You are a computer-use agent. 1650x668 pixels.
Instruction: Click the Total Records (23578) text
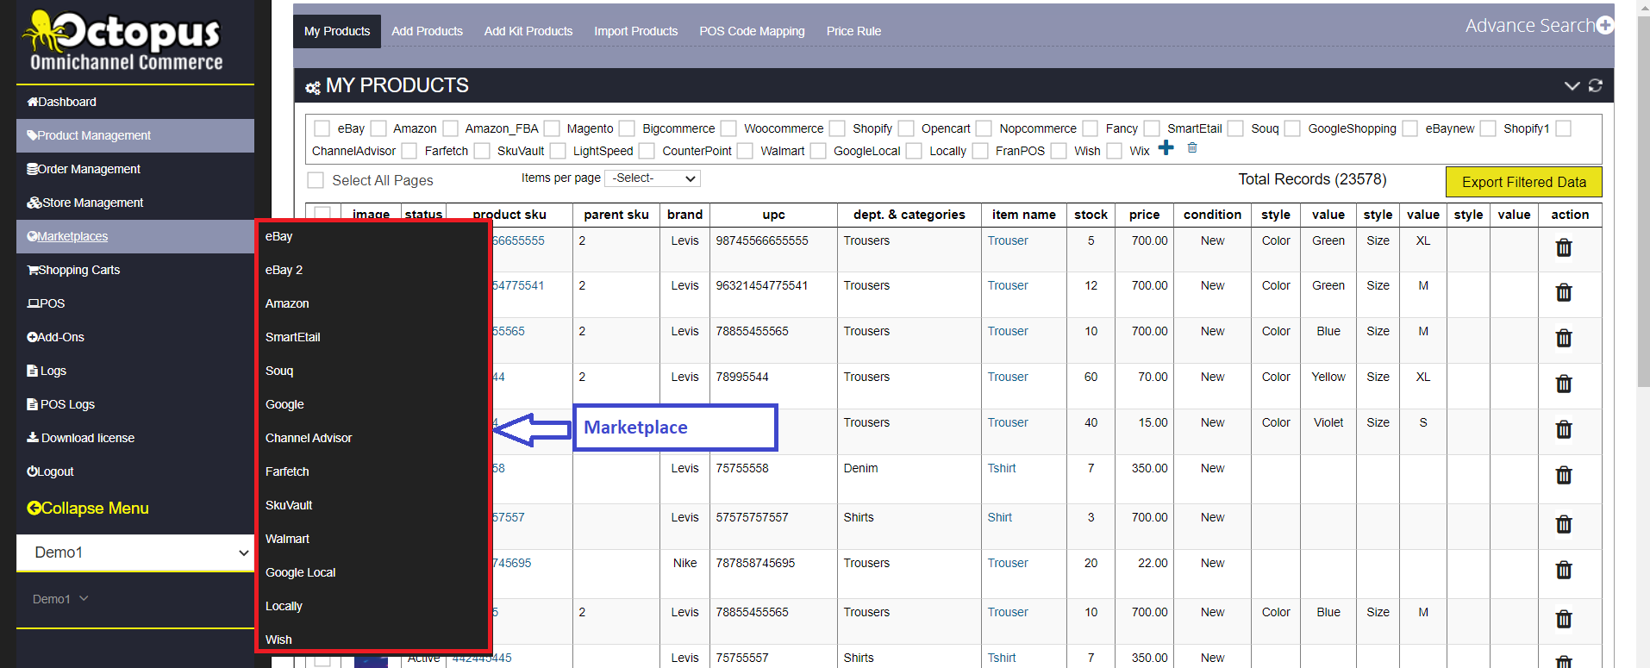1312,179
